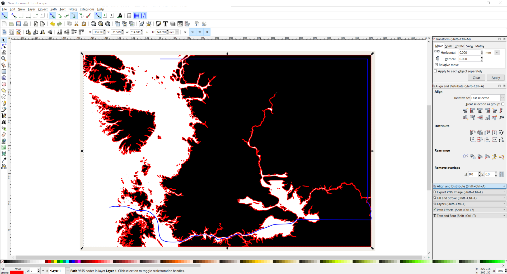Toggle the Enable snapping button
This screenshot has width=507, height=274.
click(x=4, y=16)
